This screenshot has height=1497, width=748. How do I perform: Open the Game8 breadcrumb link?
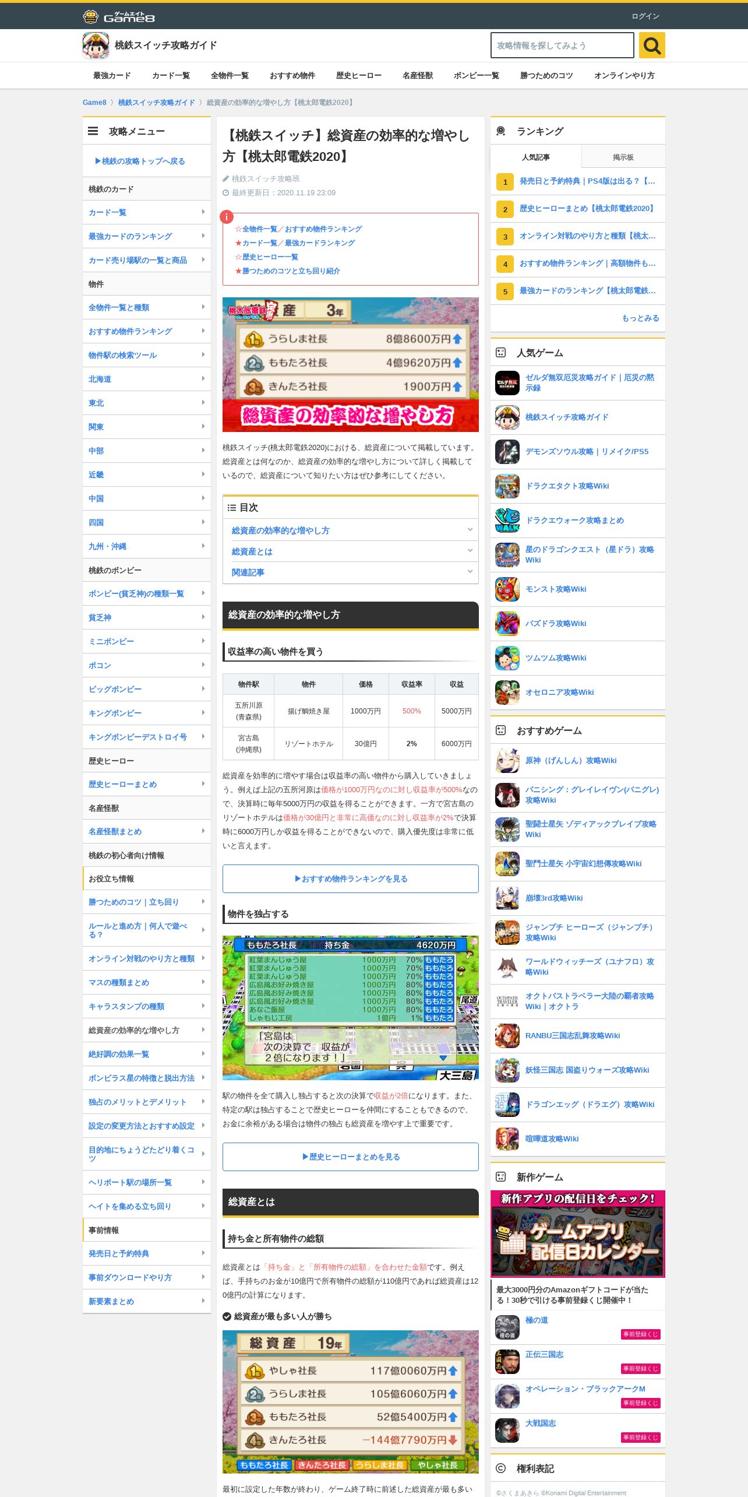click(94, 103)
